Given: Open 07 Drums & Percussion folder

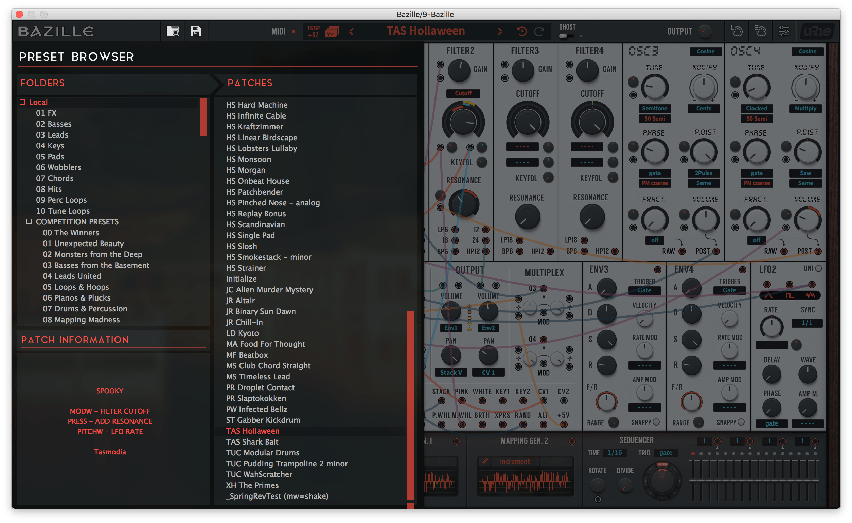Looking at the screenshot, I should click(85, 309).
